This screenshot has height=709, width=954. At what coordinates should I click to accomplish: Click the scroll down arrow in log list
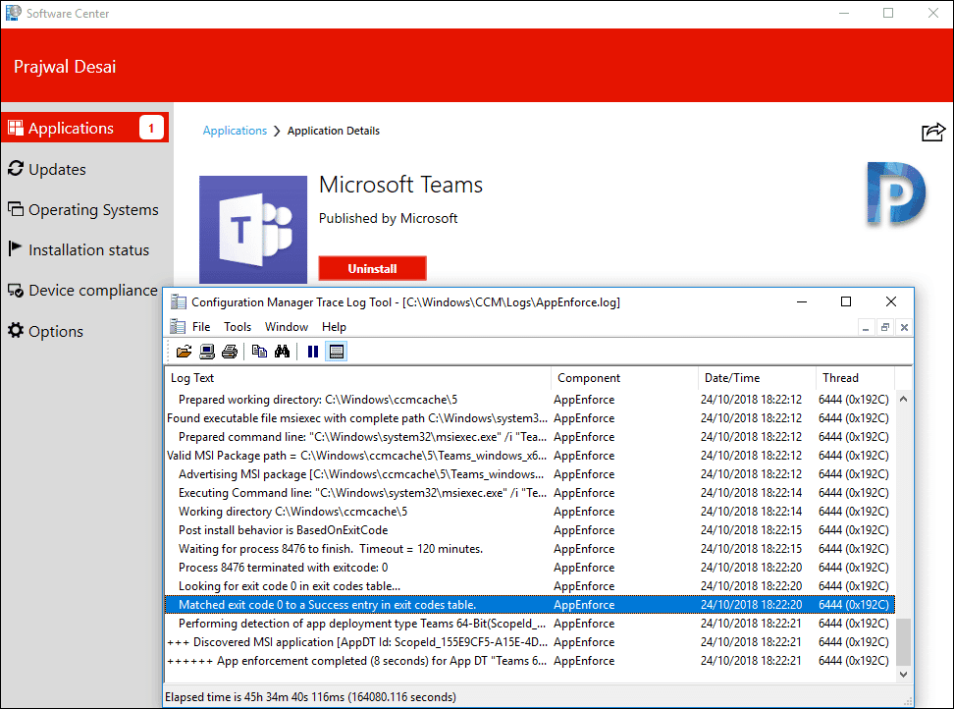[904, 675]
